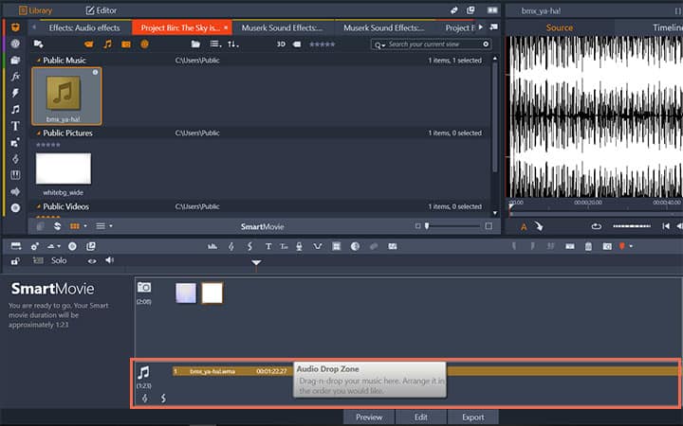Switch to the Effects: Audio effects tab
Screen dimensions: 683x426
(x=83, y=28)
